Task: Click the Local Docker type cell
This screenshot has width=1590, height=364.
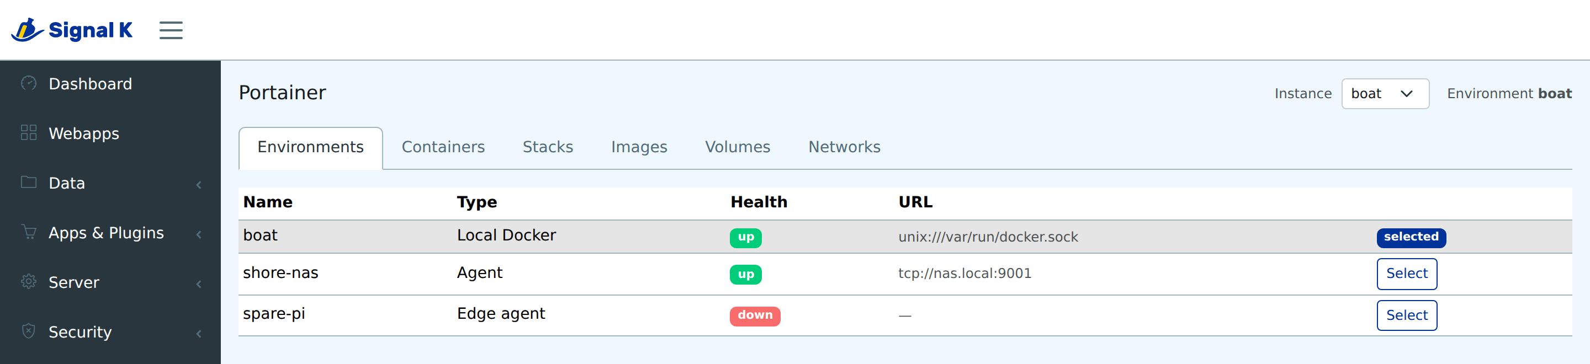Action: coord(506,235)
